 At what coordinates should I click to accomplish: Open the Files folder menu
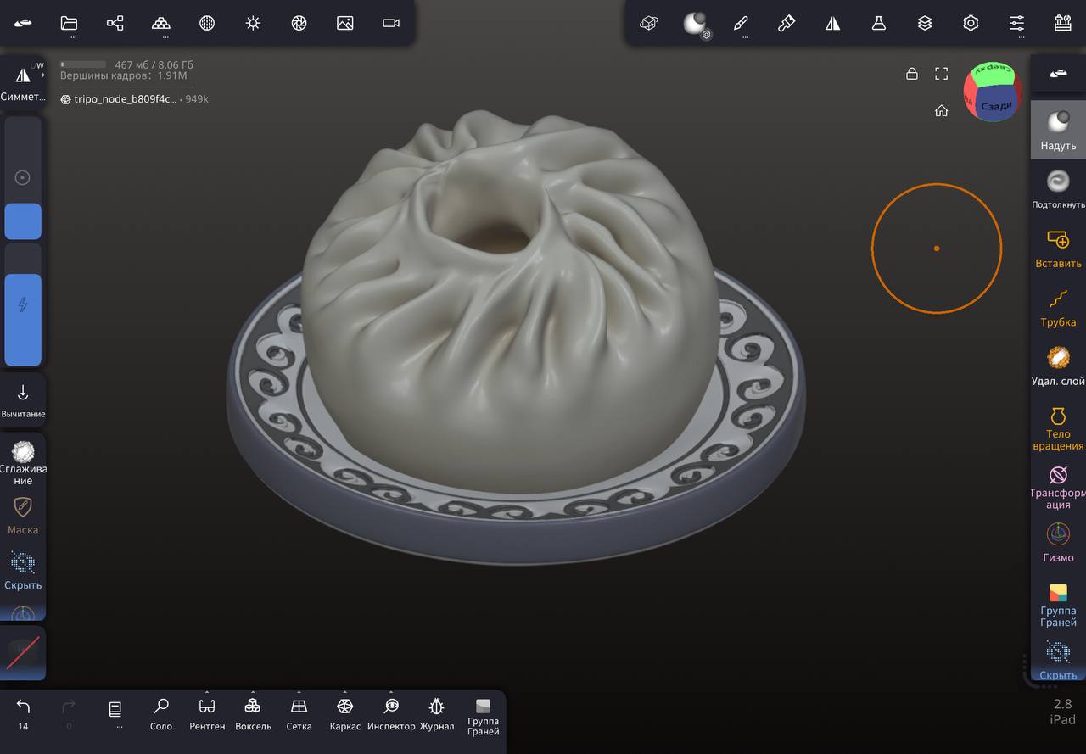[x=70, y=23]
